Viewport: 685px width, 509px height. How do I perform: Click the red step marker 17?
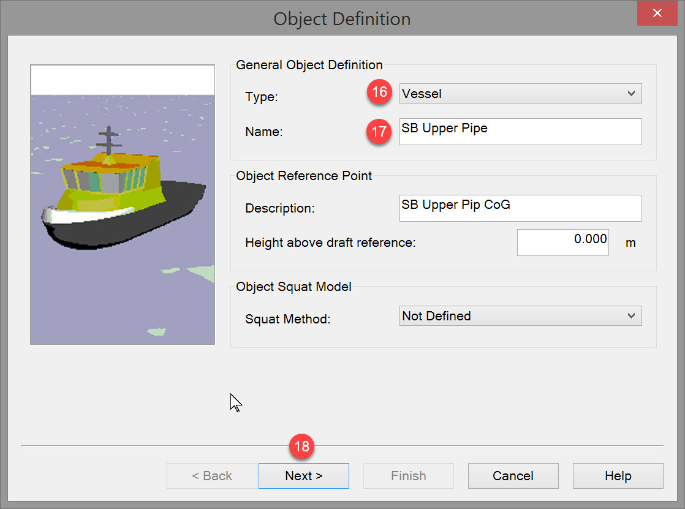380,131
